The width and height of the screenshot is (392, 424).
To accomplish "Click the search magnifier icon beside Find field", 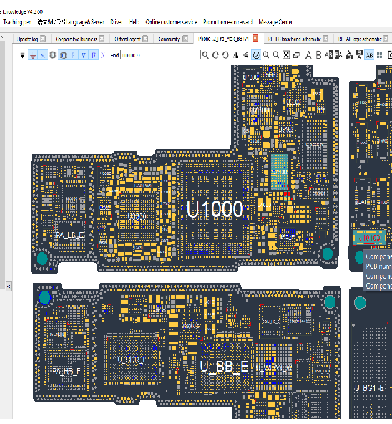I will pos(205,55).
